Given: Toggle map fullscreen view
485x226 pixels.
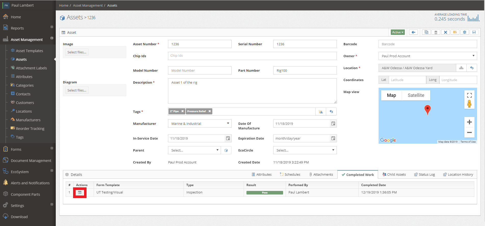Looking at the screenshot, I should coord(469,95).
